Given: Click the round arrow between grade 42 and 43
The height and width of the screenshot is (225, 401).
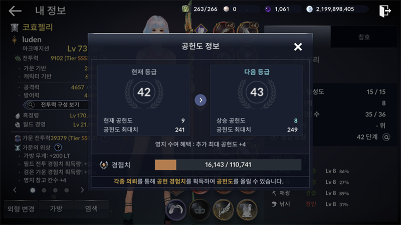Looking at the screenshot, I should click(201, 100).
